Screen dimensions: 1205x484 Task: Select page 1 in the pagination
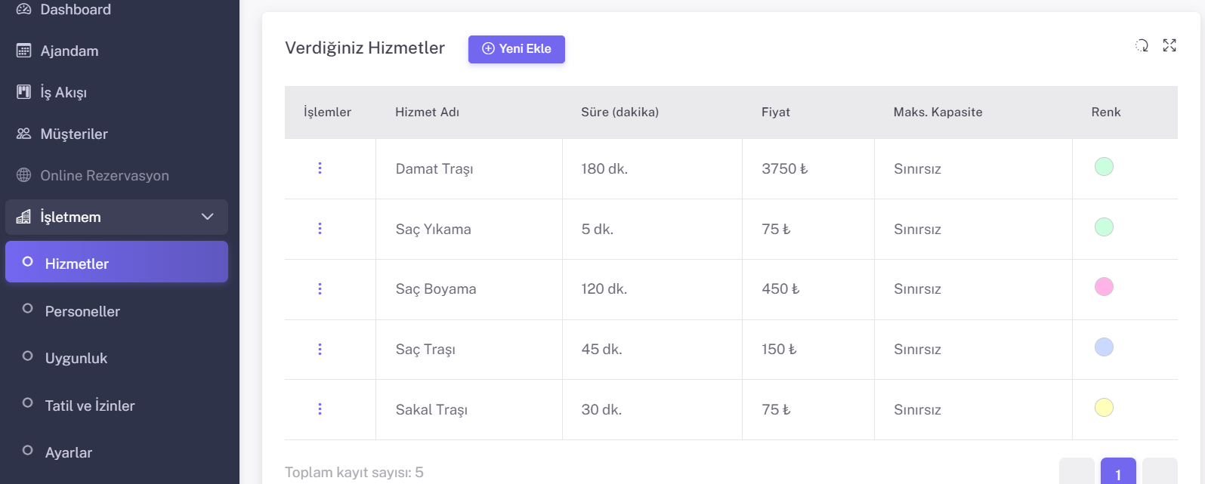click(x=1118, y=473)
